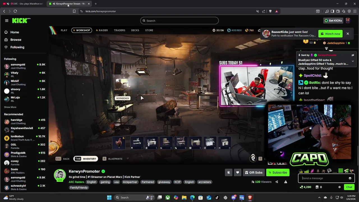The width and height of the screenshot is (359, 202).
Task: Click the Get KICKs button
Action: (333, 20)
